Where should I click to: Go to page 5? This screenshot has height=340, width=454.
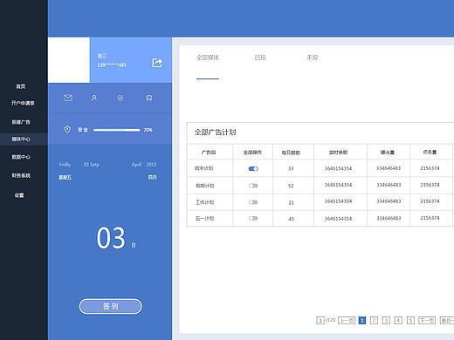(x=410, y=320)
